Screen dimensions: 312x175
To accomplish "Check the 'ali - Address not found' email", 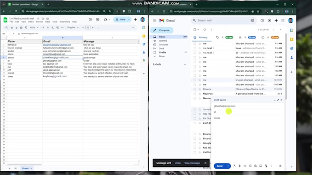I will pos(195,53).
